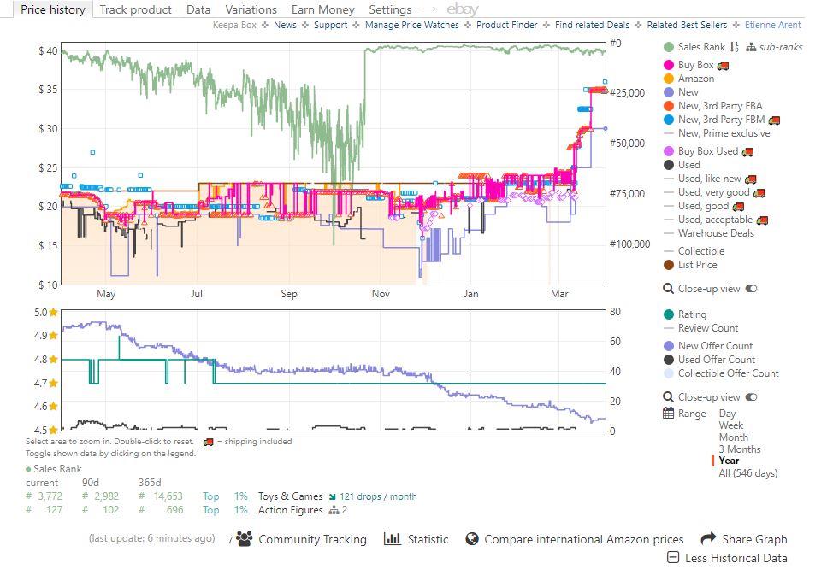Open Community Tracking people icon
Screen dimensions: 833x575
point(245,539)
